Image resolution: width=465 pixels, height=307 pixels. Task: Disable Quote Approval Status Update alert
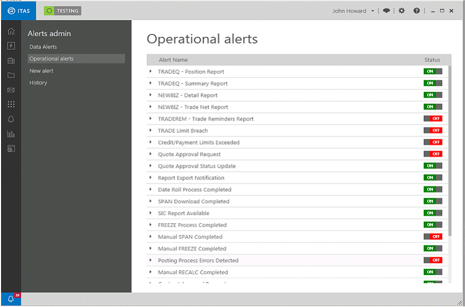(433, 166)
